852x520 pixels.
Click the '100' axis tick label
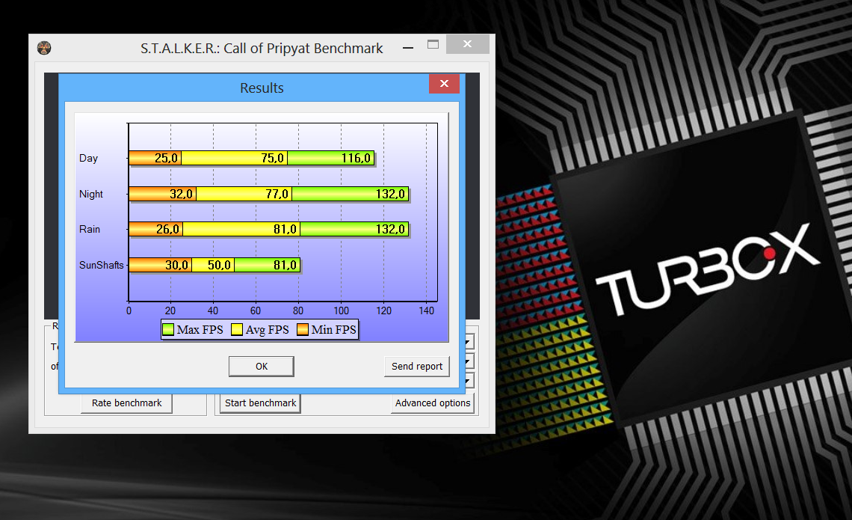[342, 311]
